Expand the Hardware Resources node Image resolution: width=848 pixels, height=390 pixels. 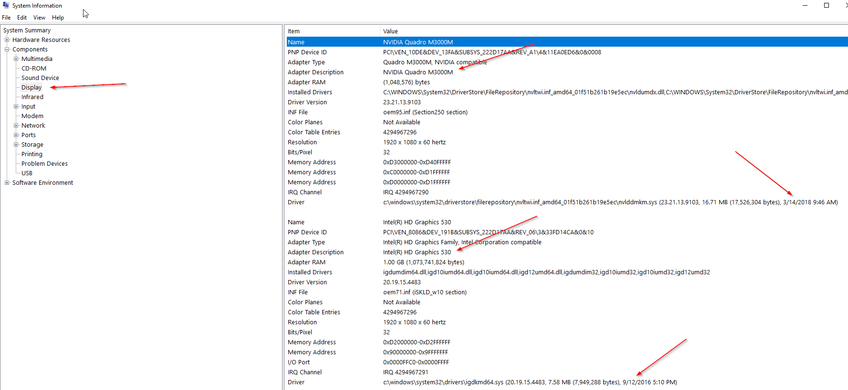point(7,40)
